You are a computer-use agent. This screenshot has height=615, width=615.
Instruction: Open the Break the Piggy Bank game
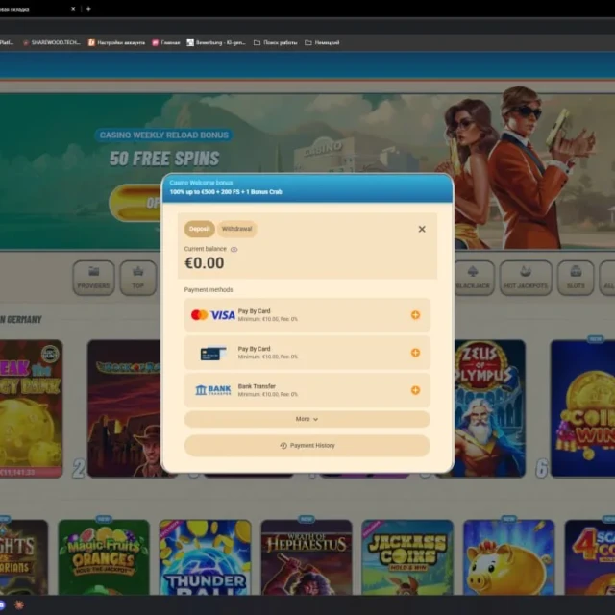click(31, 408)
